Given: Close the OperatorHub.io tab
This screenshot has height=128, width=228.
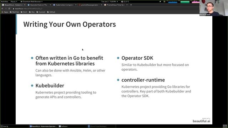Looking at the screenshot, I should click(x=50, y=5).
